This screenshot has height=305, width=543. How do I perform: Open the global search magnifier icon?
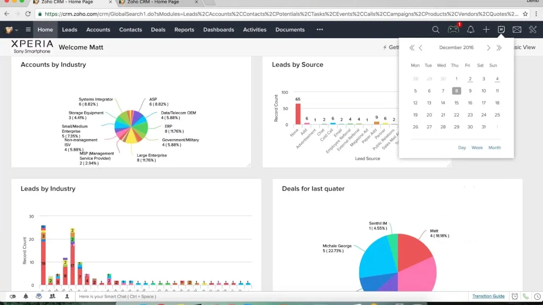pos(436,30)
